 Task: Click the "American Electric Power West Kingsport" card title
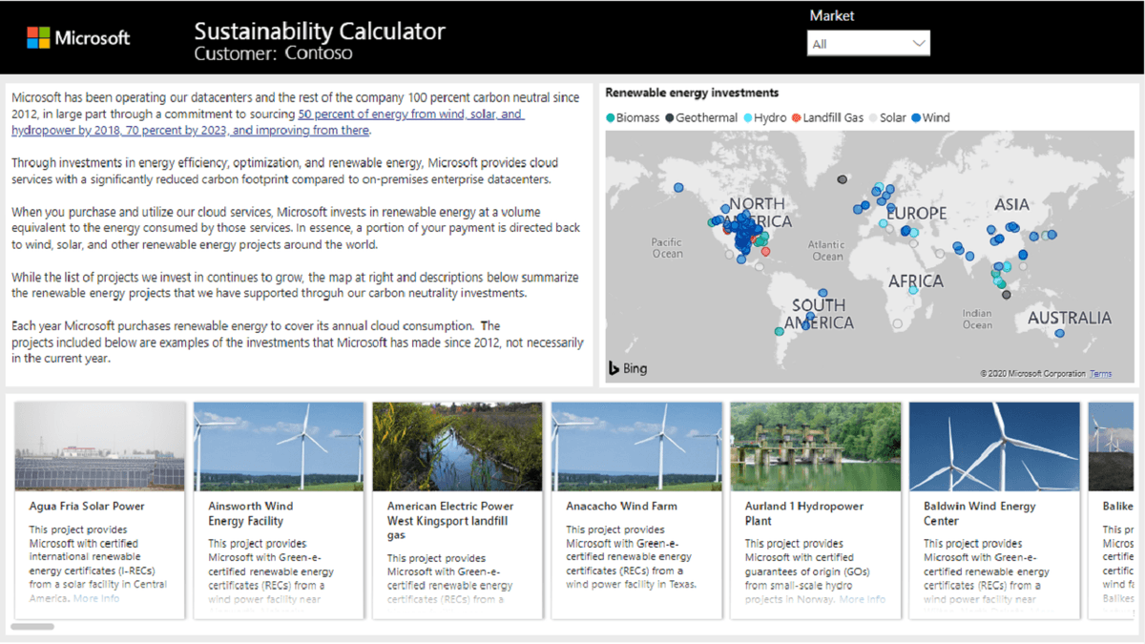[x=450, y=521]
